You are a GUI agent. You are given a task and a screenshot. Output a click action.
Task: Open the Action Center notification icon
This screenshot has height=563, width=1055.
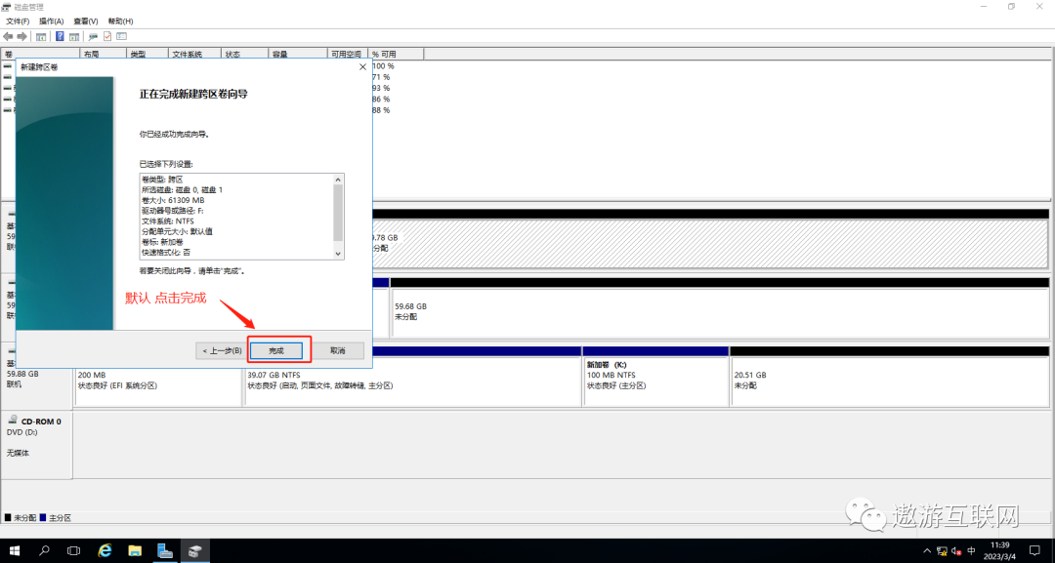click(x=1034, y=551)
